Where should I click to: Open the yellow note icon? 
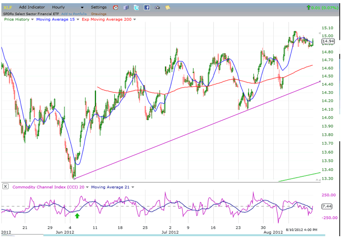point(168,7)
